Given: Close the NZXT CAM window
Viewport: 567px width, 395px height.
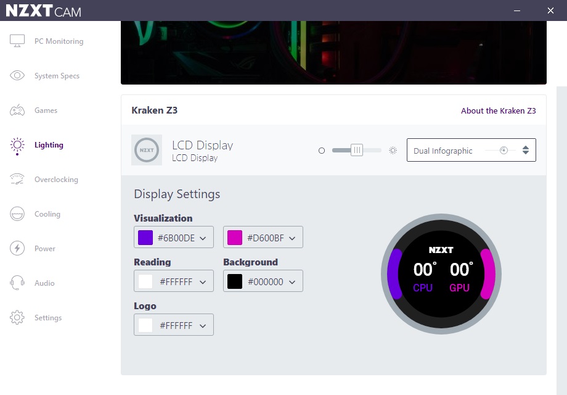Looking at the screenshot, I should point(550,10).
